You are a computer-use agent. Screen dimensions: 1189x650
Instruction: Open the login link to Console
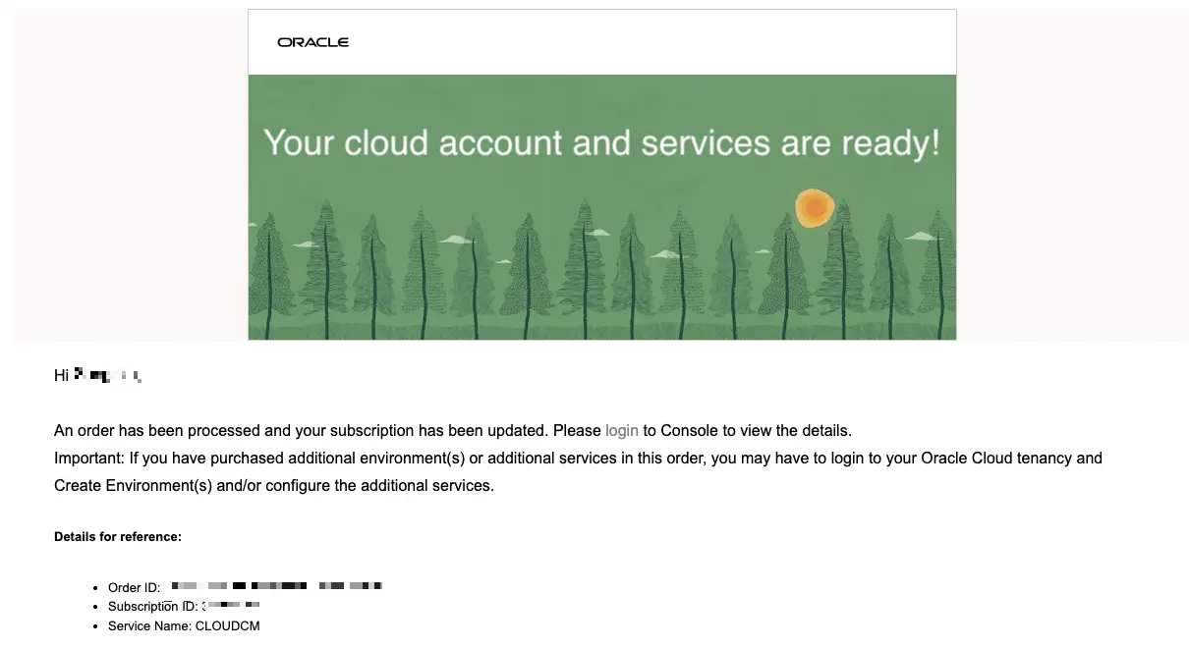[x=622, y=430]
